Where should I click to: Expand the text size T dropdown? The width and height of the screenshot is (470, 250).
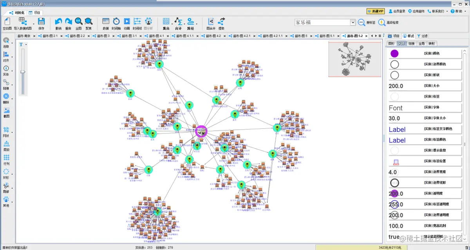pos(26,45)
